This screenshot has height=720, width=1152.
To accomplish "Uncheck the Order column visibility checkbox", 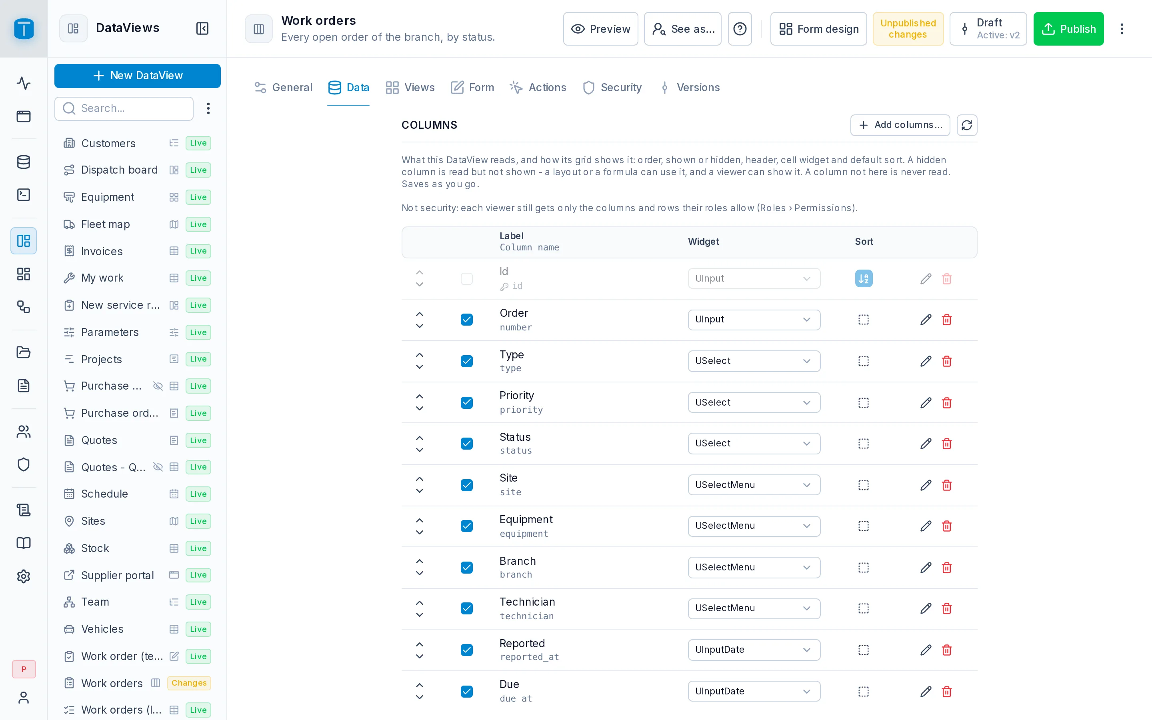I will tap(466, 320).
